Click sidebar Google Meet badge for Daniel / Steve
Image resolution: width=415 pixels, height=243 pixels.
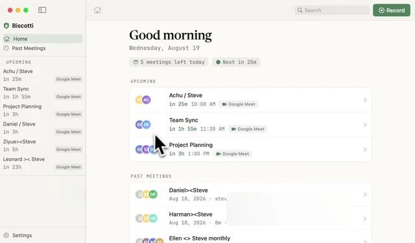point(69,132)
